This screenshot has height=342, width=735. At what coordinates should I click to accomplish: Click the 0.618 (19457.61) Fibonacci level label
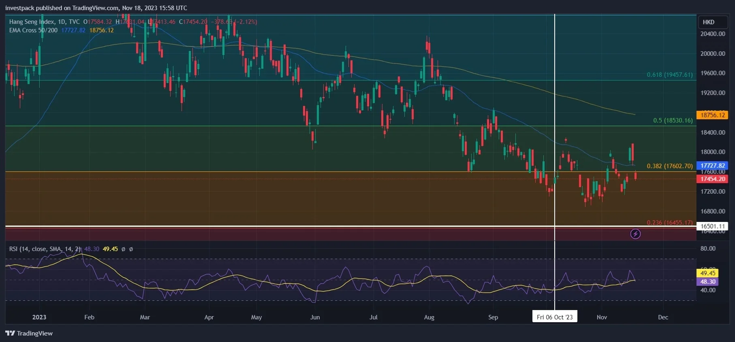click(x=670, y=75)
